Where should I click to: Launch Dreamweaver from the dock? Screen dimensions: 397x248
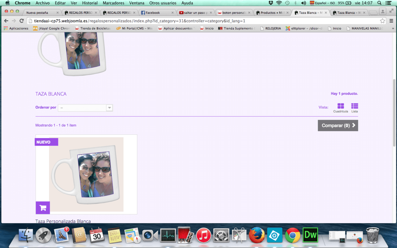[x=310, y=235]
